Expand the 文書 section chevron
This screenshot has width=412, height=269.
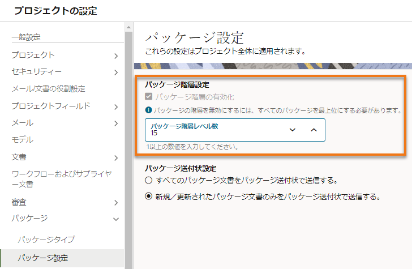coord(116,158)
